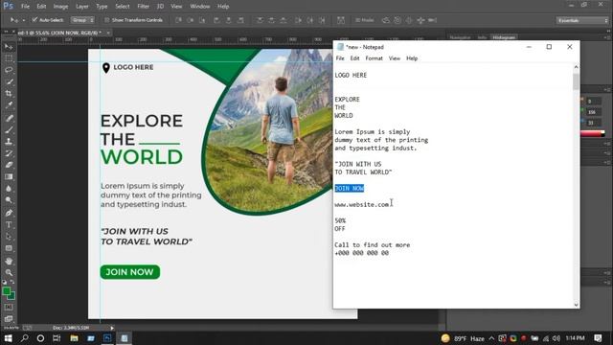Open Photoshop's Window menu
Image resolution: width=613 pixels, height=345 pixels.
[x=200, y=7]
